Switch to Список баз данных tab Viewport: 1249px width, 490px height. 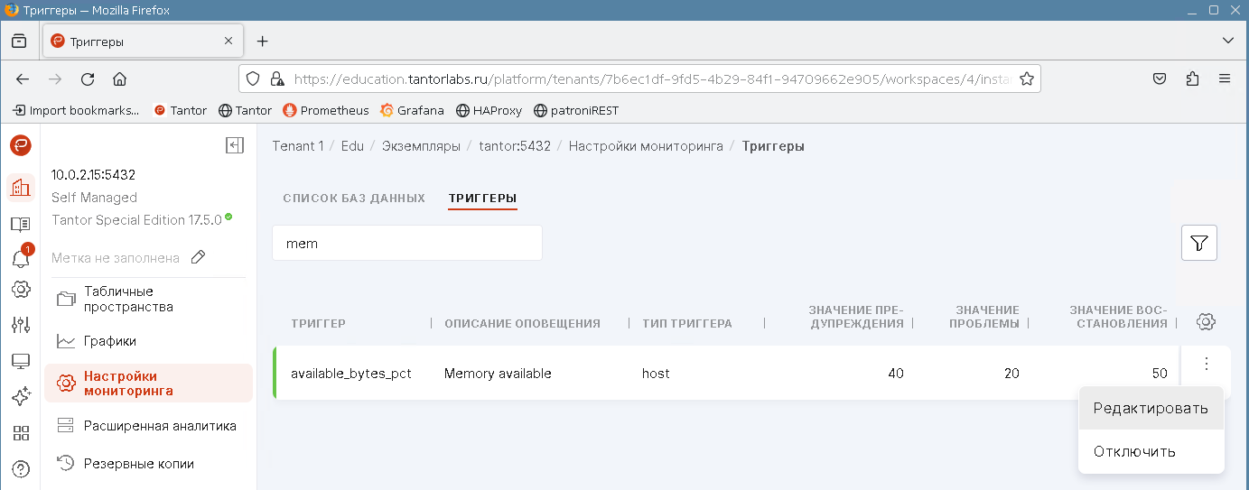point(354,198)
